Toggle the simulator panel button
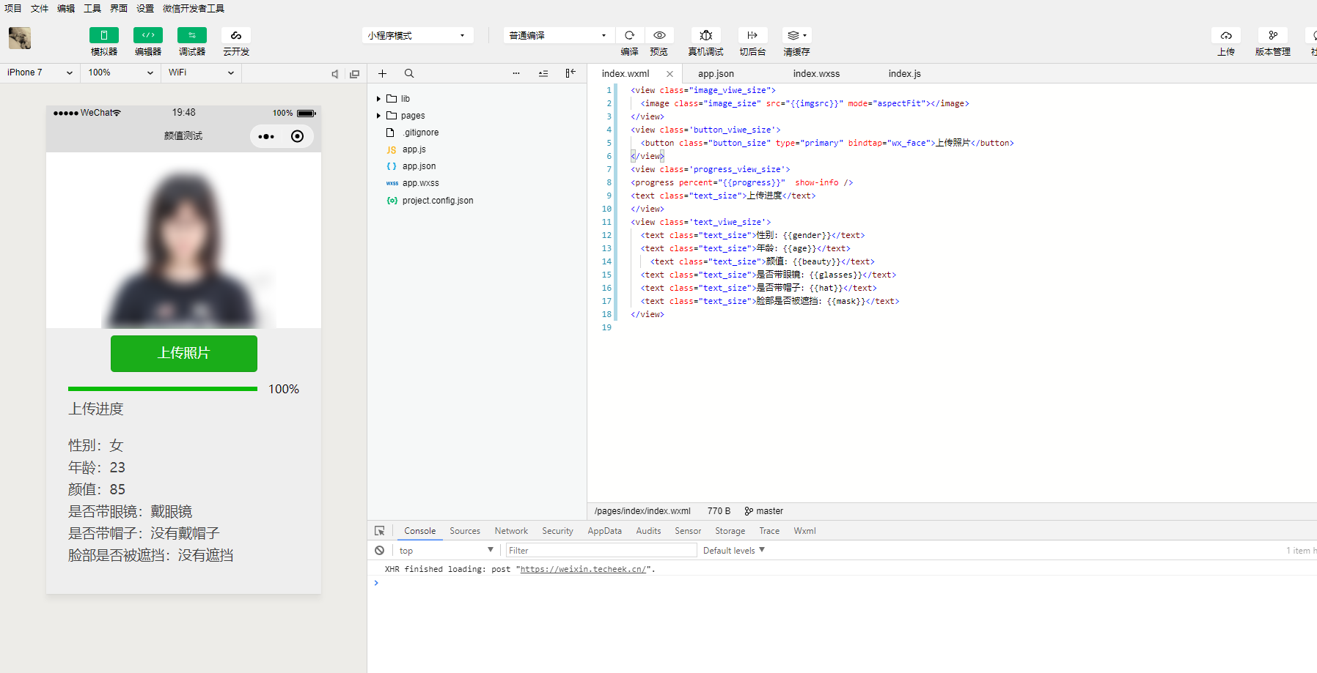The width and height of the screenshot is (1317, 673). coord(104,35)
